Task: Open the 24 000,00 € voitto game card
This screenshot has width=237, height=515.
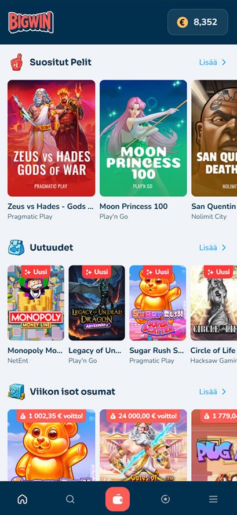Action: (143, 445)
